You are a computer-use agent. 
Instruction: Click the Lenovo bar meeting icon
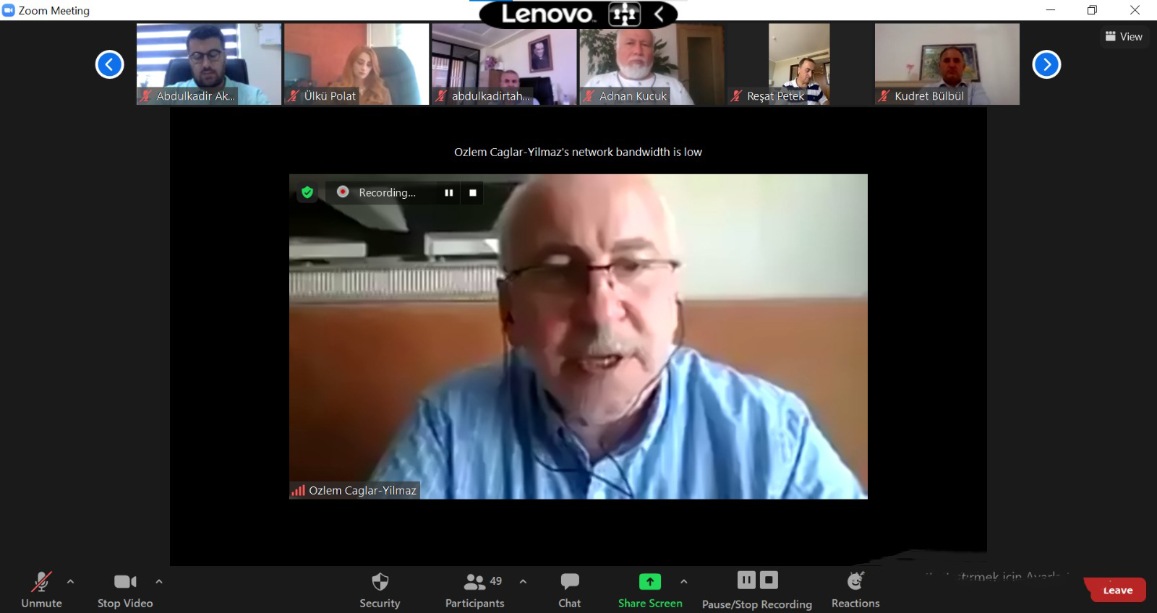pos(624,14)
